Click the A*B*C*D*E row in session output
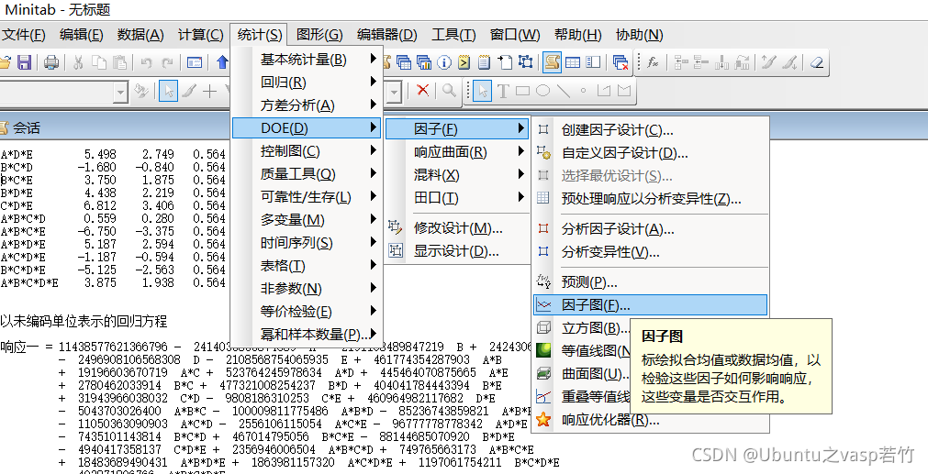Image resolution: width=928 pixels, height=474 pixels. pos(113,282)
